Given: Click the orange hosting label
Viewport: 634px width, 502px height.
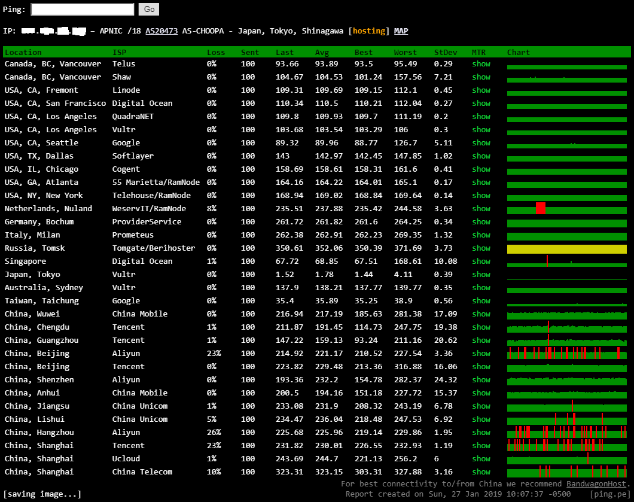Looking at the screenshot, I should point(369,31).
